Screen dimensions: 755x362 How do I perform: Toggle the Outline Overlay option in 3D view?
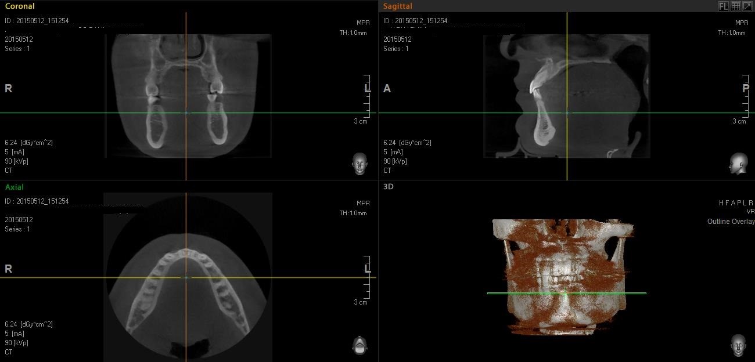[731, 222]
